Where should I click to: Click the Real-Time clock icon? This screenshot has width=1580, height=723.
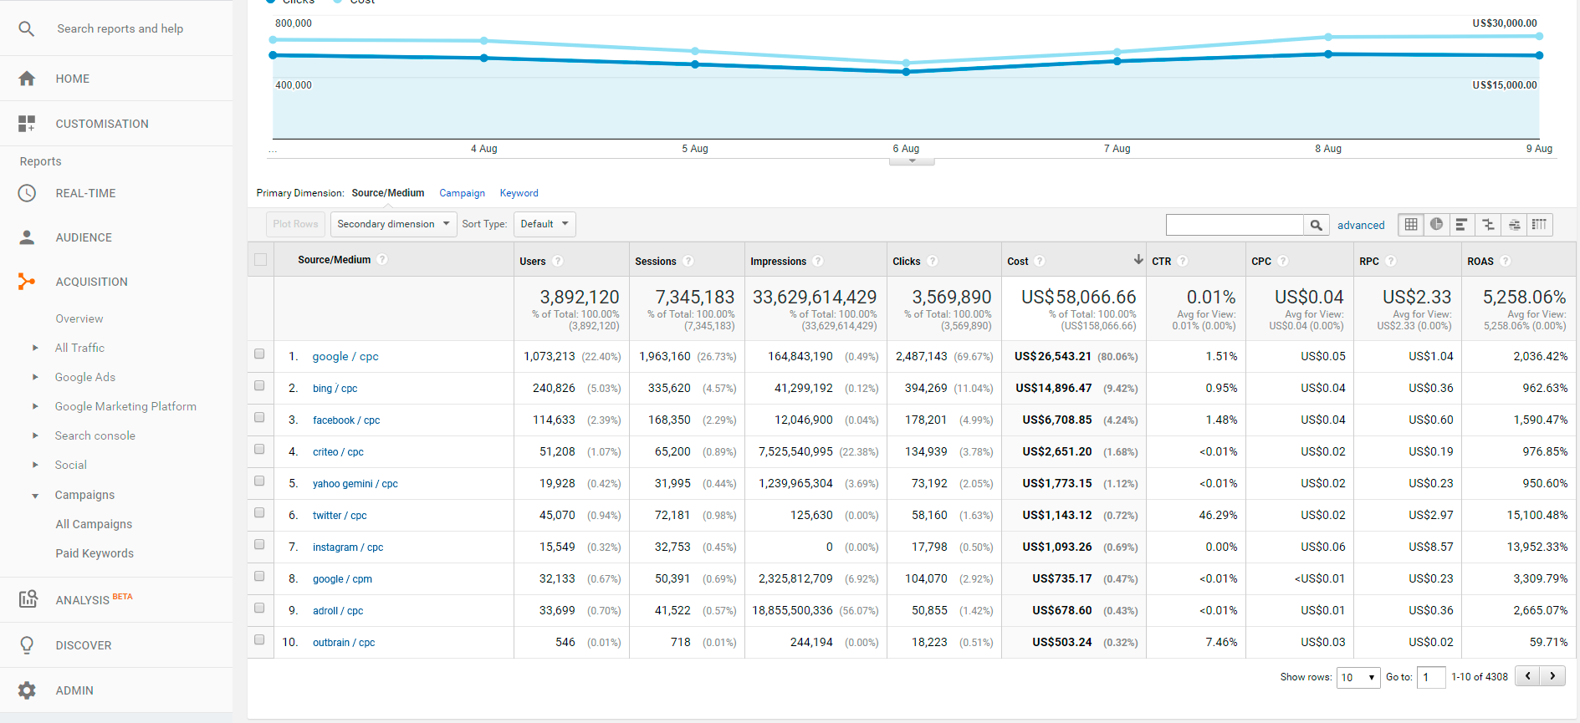click(27, 193)
